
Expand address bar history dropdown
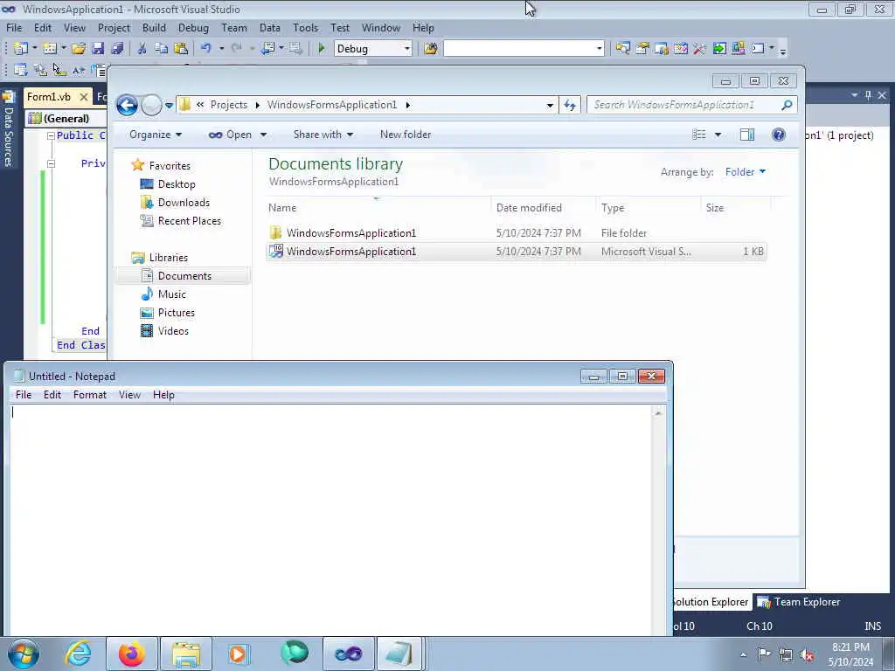click(550, 105)
